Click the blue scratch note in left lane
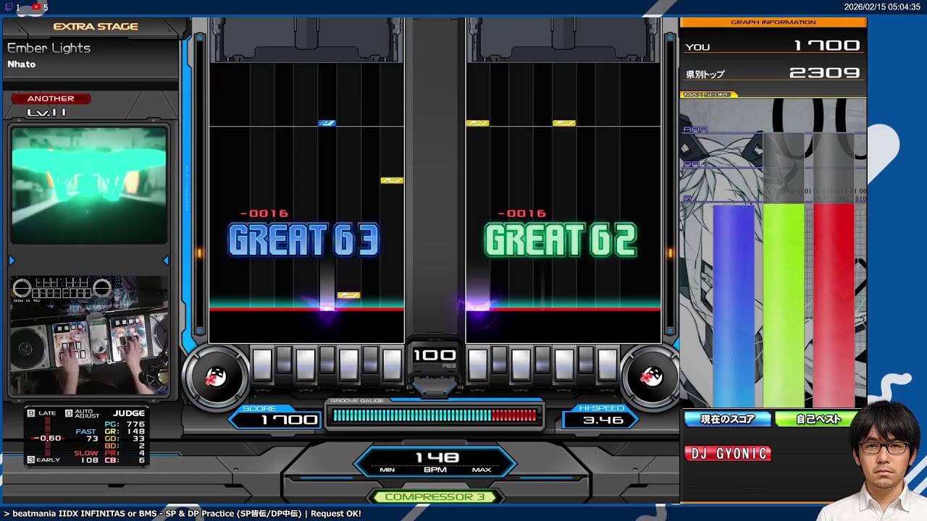 point(327,123)
